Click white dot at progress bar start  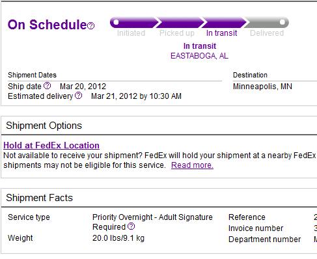[116, 22]
